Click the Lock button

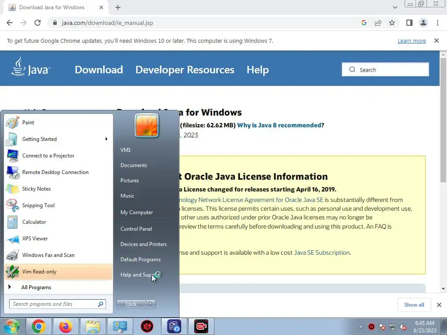tap(131, 304)
